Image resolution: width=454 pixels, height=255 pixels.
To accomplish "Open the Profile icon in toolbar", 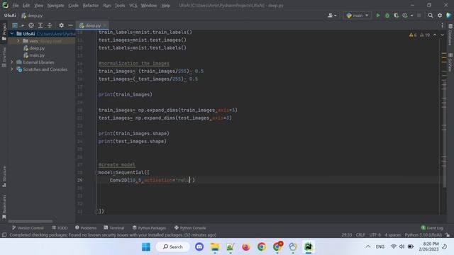I will (x=405, y=16).
